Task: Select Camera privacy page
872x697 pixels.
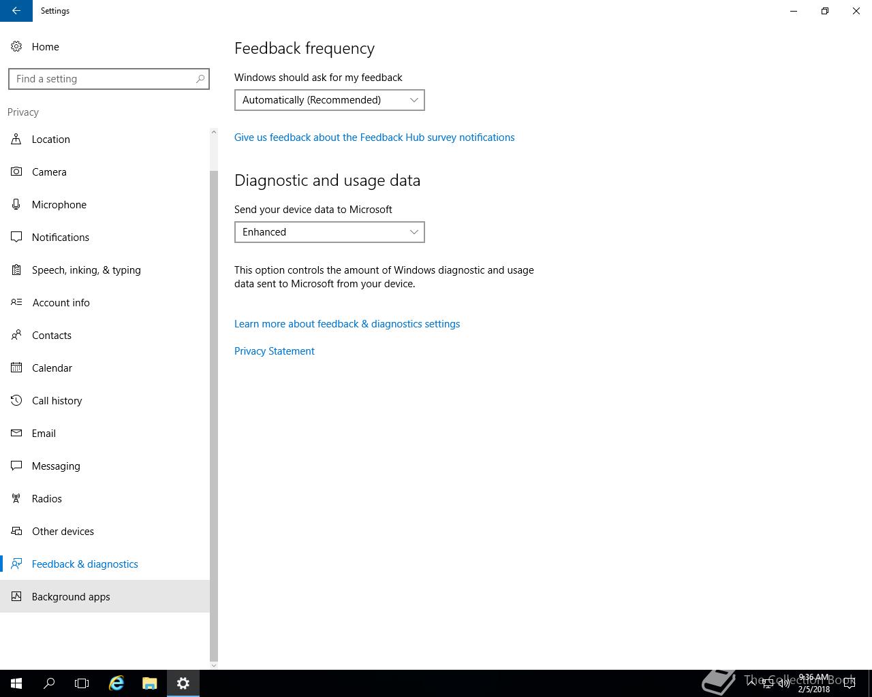Action: 105,172
